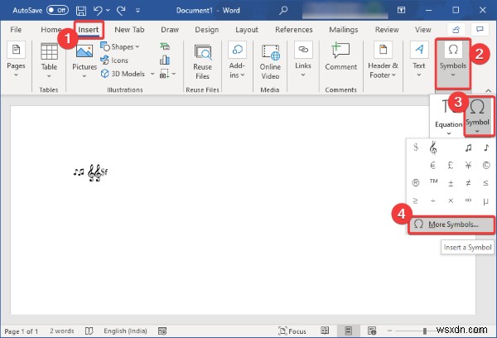Insert a SmartArt graphic

coord(165,46)
